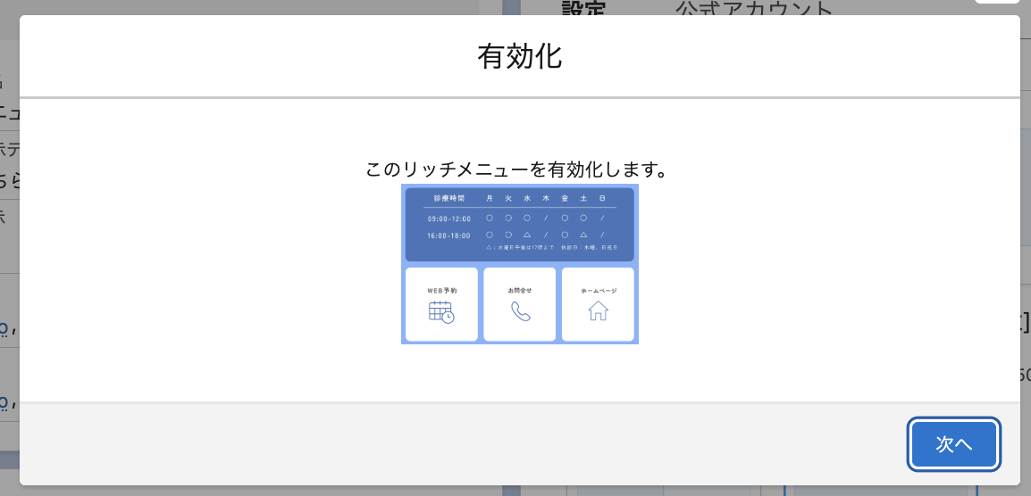The image size is (1031, 496).
Task: Switch to the 設定 tab behind dialog
Action: (583, 10)
